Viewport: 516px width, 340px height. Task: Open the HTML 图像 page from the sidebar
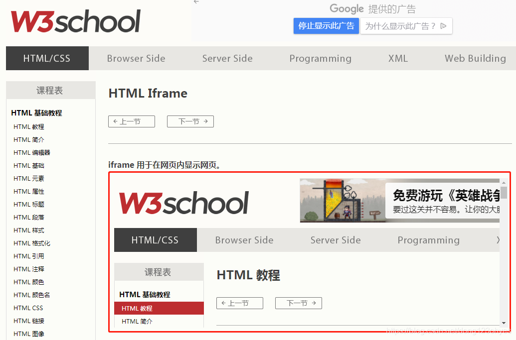click(x=29, y=334)
